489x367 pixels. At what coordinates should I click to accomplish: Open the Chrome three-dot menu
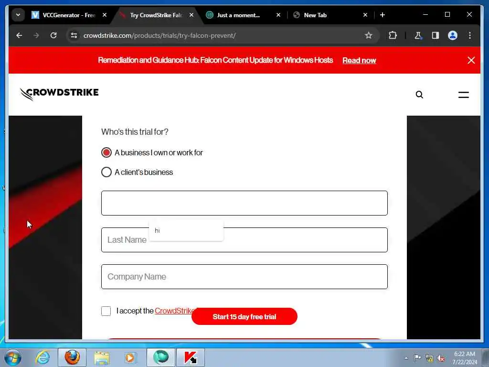coord(470,35)
